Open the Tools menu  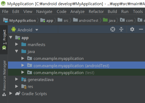coord(138,11)
